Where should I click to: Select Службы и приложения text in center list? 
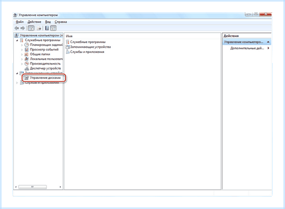tap(87, 52)
